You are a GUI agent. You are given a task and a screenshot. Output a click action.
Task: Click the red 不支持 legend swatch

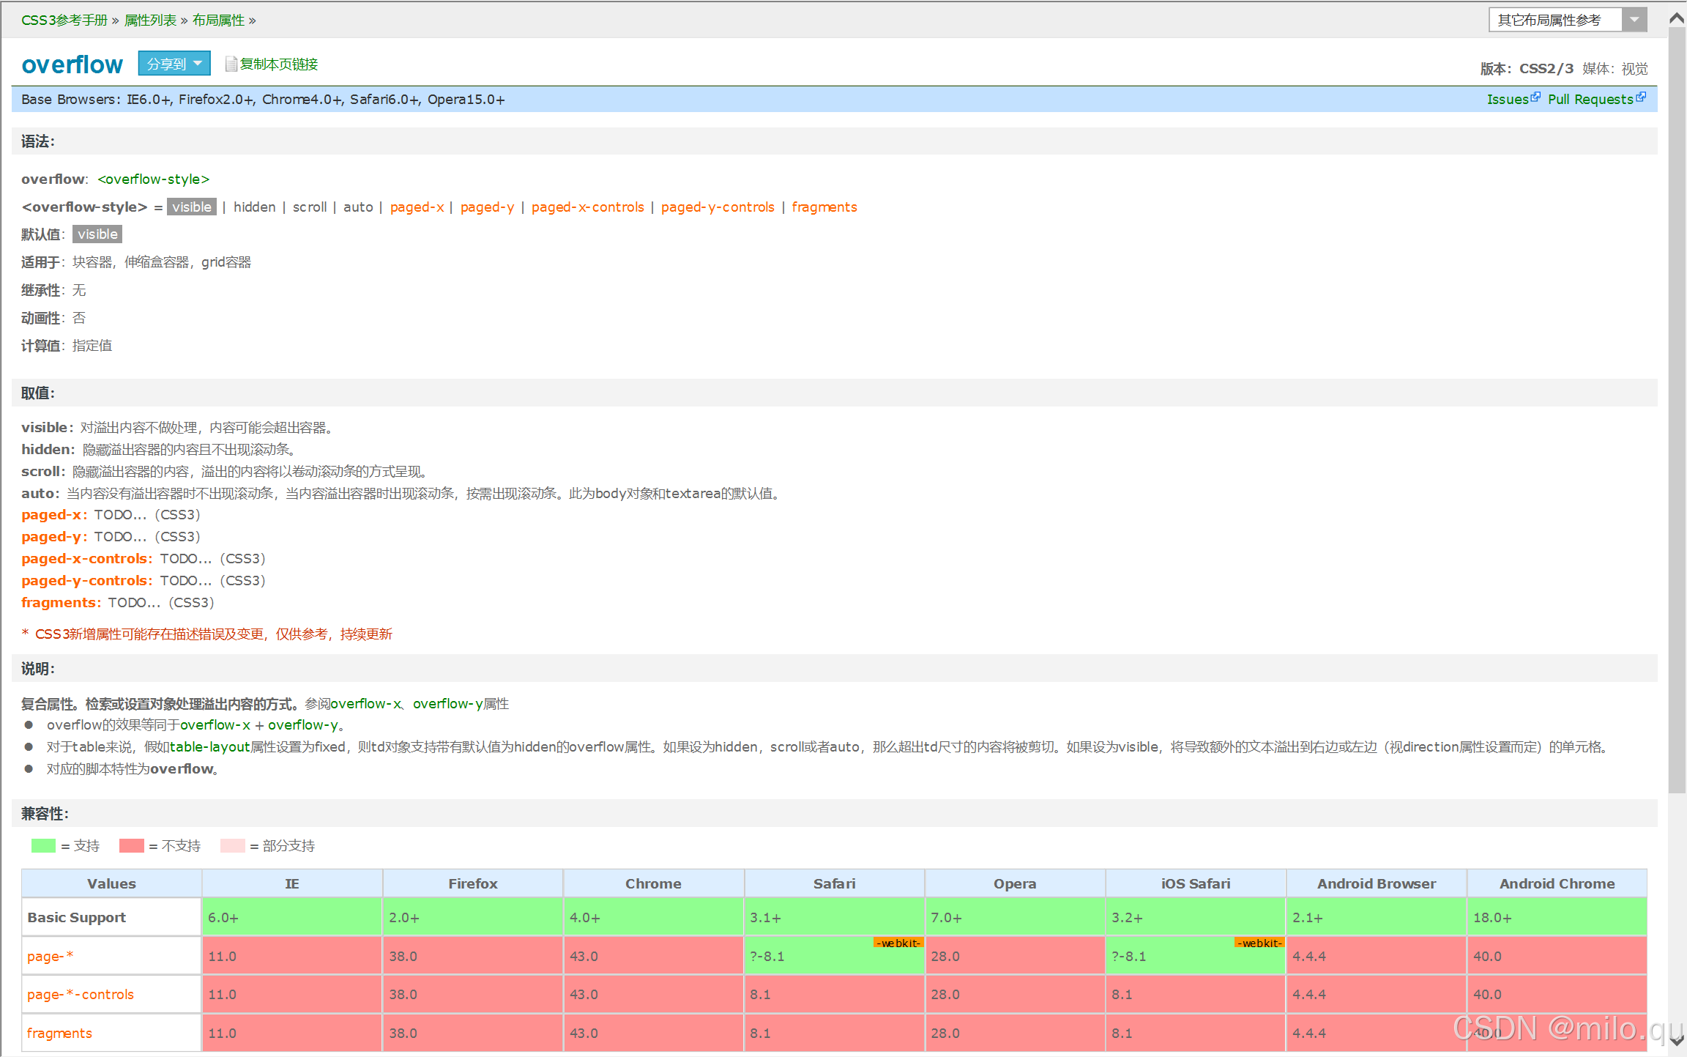click(131, 845)
